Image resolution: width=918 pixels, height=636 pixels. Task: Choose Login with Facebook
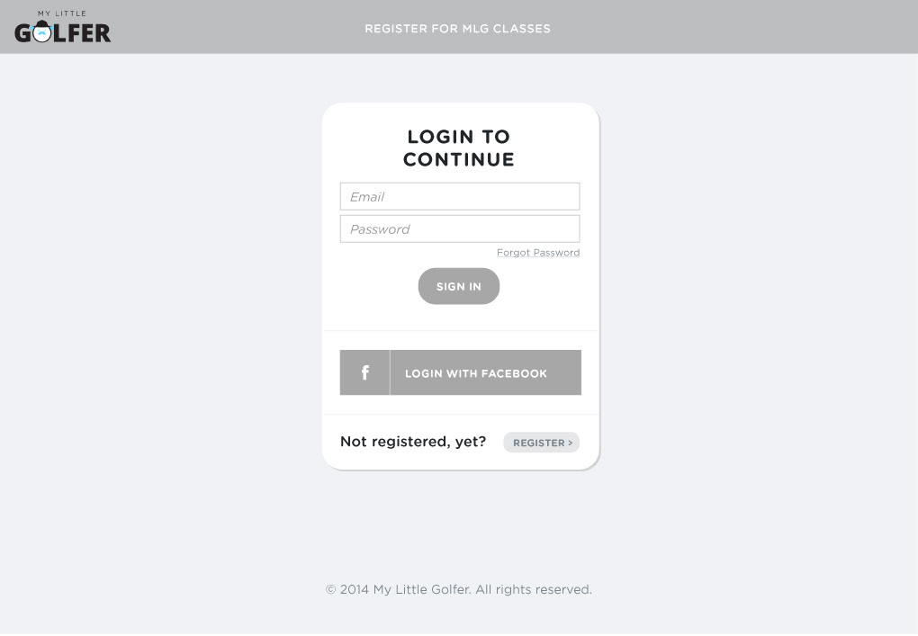[461, 372]
